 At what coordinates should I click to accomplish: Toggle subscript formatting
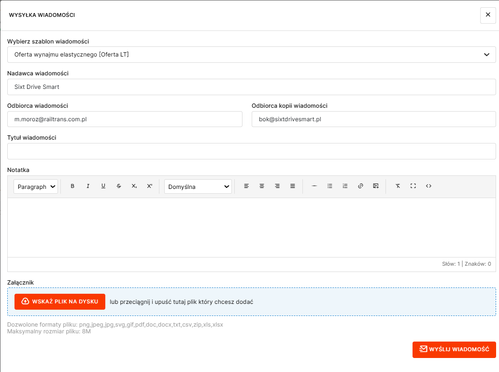pos(134,186)
